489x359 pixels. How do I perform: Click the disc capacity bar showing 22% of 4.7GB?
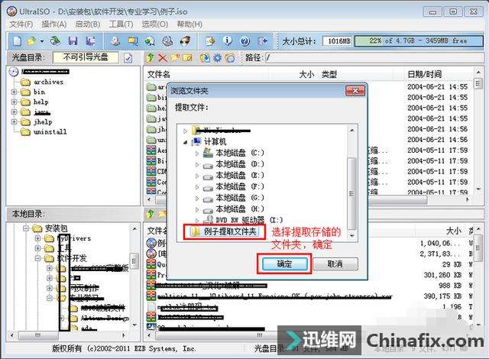pyautogui.click(x=419, y=40)
